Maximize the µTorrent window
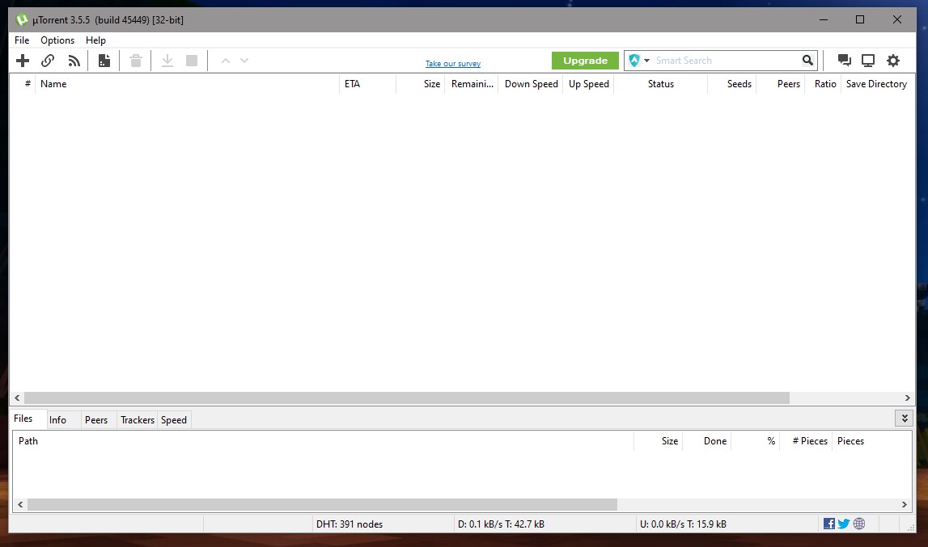The width and height of the screenshot is (928, 547). click(860, 19)
